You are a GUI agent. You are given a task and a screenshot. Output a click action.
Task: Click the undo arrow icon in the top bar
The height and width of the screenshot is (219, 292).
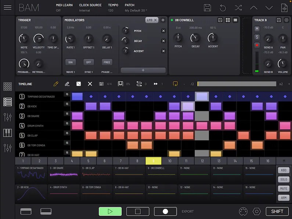pos(223,8)
